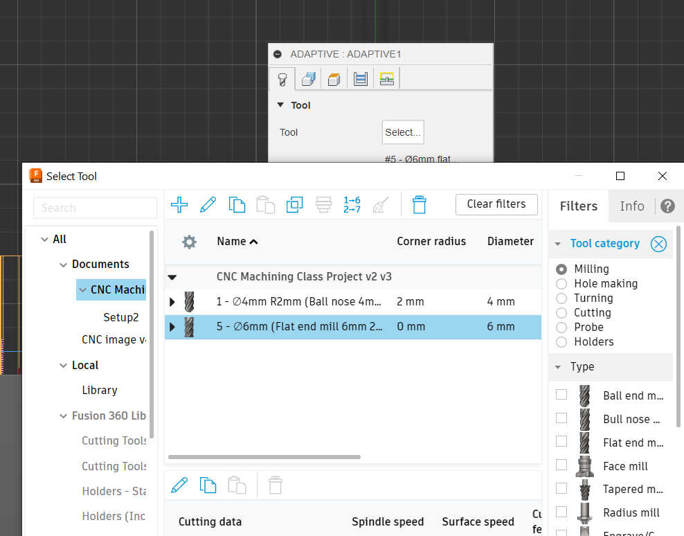Enable the Ball end mill type filter
The height and width of the screenshot is (536, 684).
(x=561, y=395)
